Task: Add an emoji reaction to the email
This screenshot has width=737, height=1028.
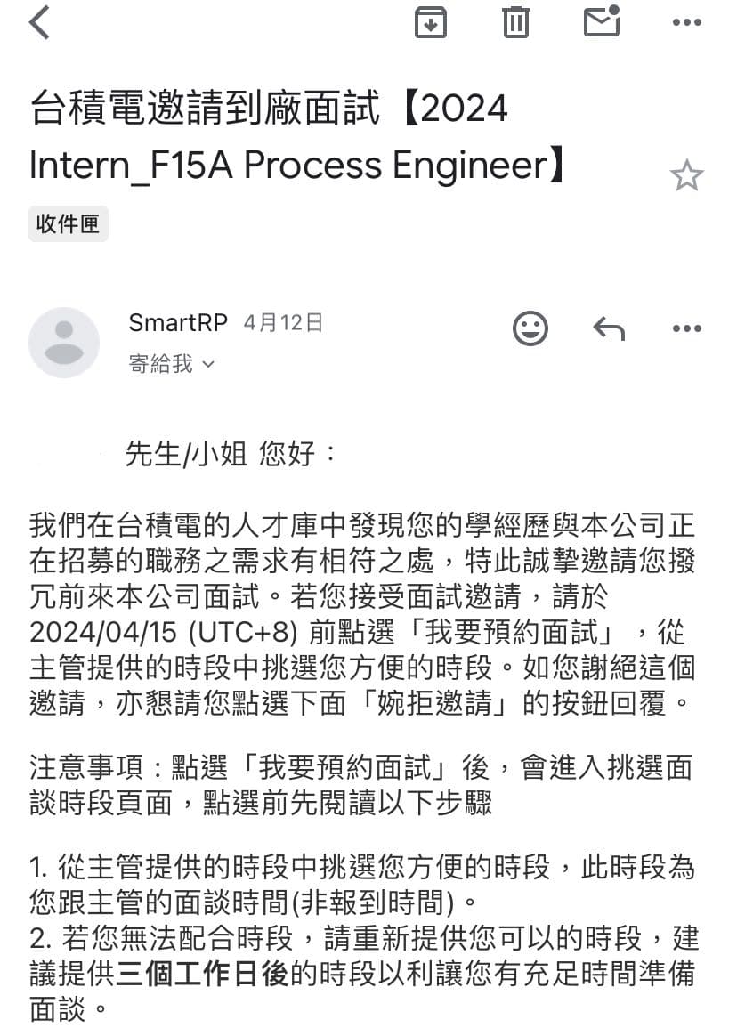Action: click(530, 328)
